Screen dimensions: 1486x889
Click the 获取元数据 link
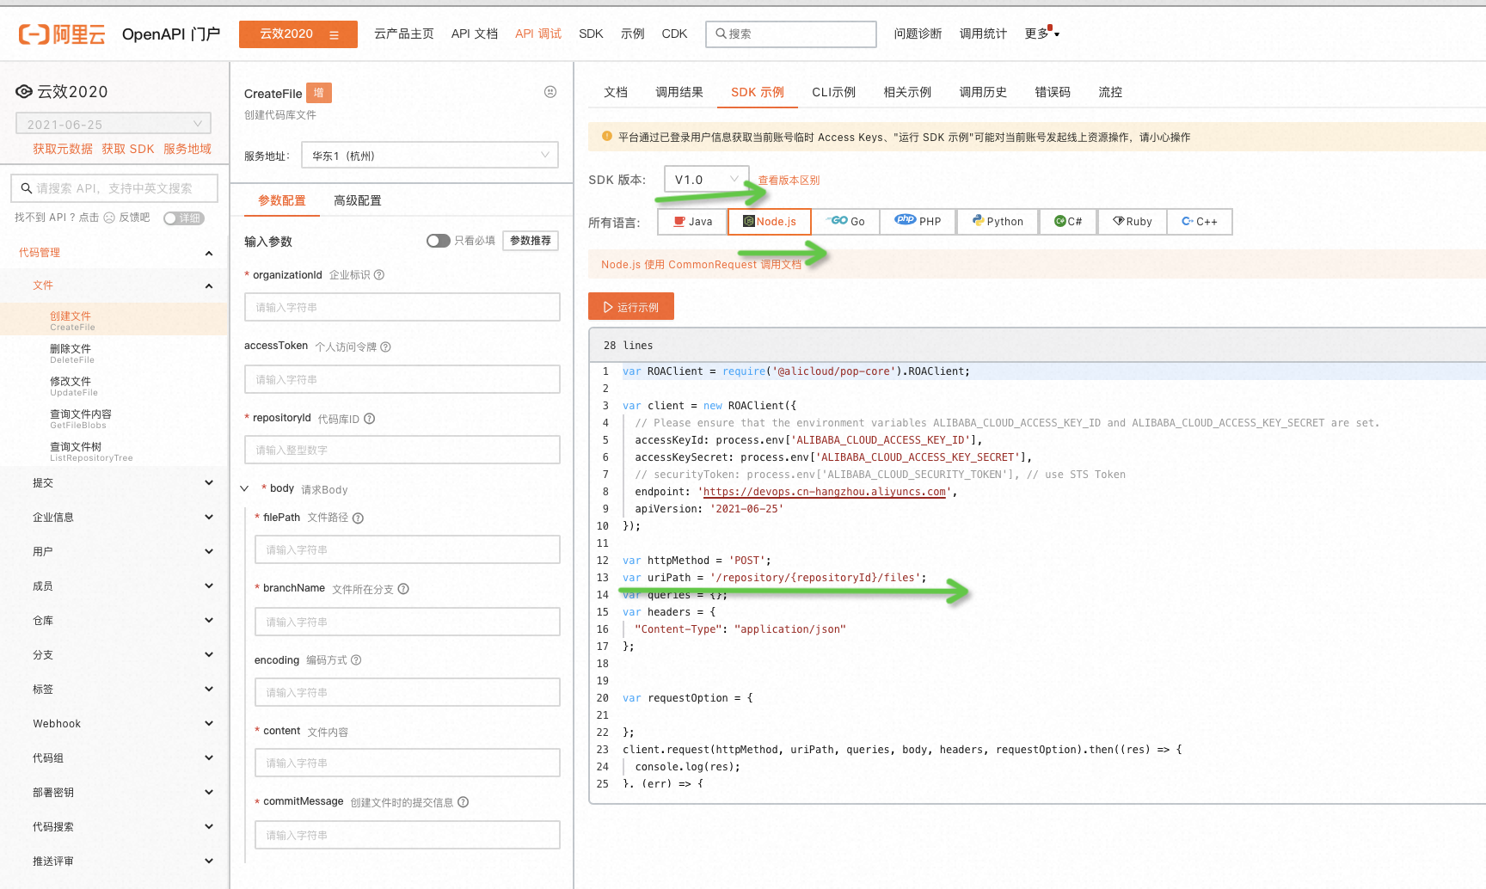click(x=63, y=149)
